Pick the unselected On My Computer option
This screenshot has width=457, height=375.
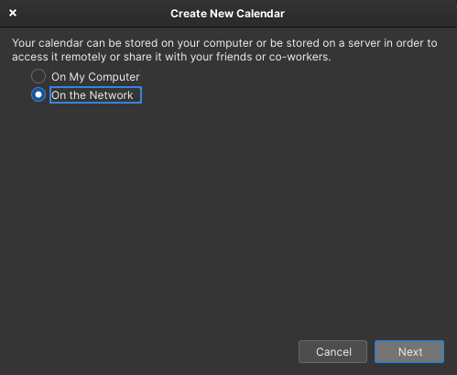coord(38,76)
